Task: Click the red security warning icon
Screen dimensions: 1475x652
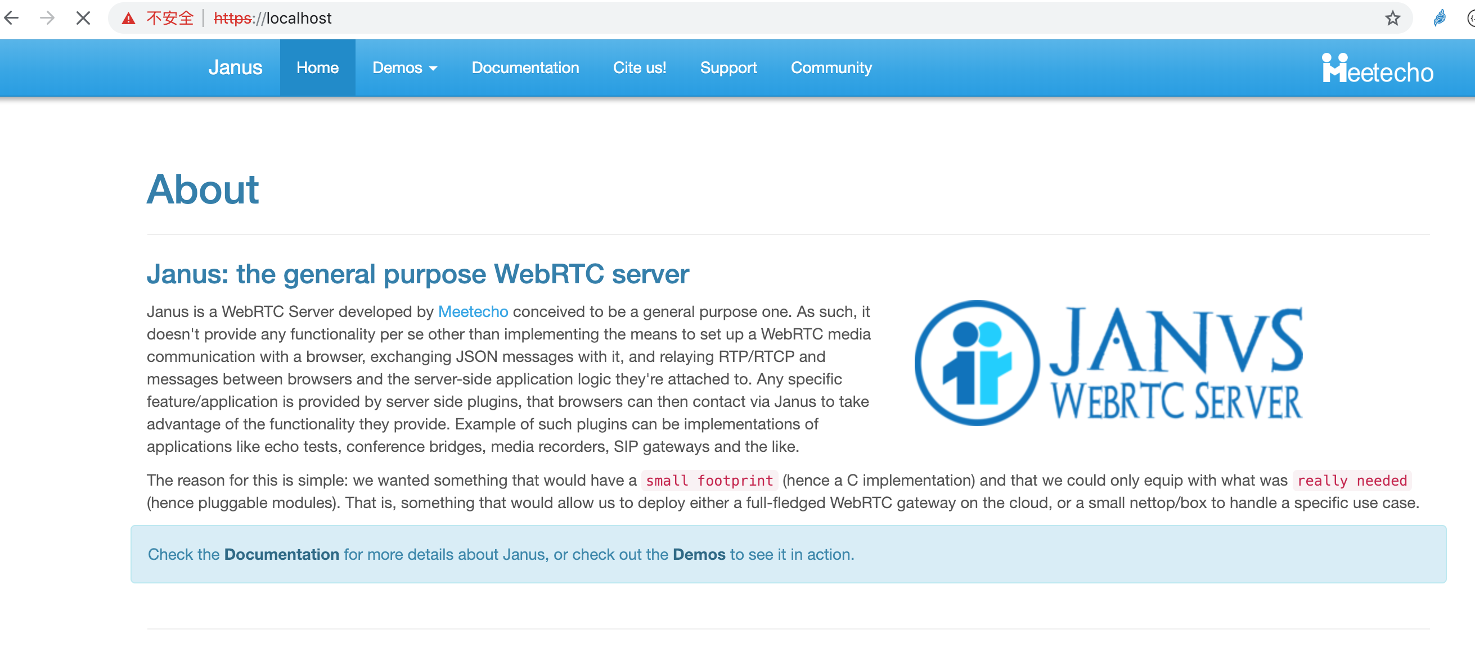Action: (x=127, y=18)
